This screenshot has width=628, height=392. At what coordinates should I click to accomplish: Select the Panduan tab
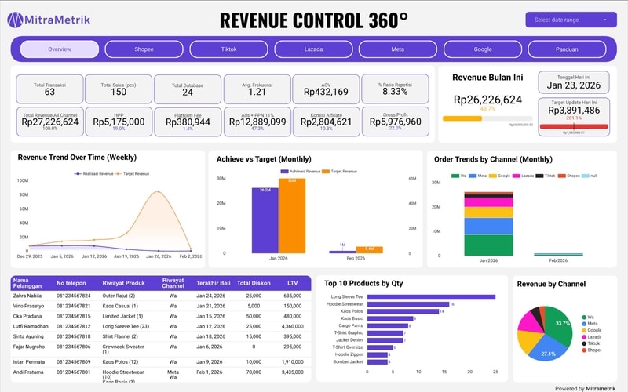point(567,49)
